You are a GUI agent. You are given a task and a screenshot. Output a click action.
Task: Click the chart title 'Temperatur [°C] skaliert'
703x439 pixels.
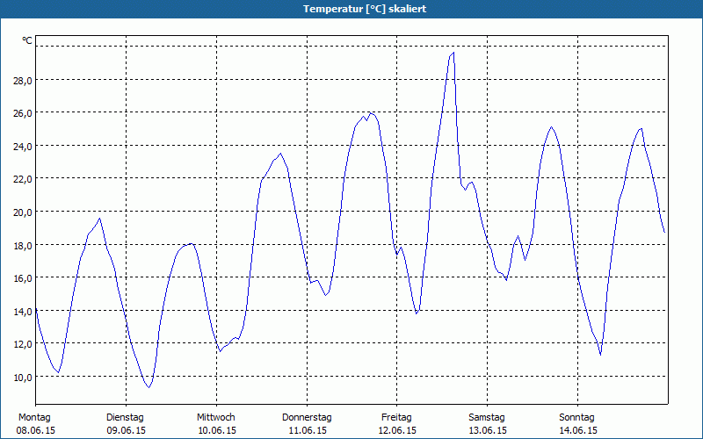coord(351,9)
